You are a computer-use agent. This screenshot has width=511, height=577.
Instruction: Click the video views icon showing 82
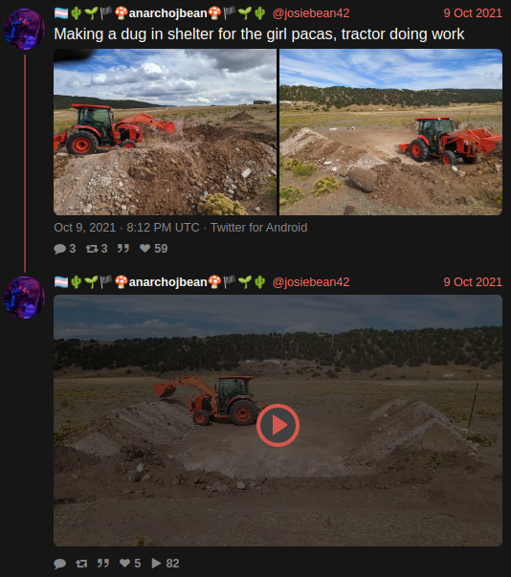[156, 563]
